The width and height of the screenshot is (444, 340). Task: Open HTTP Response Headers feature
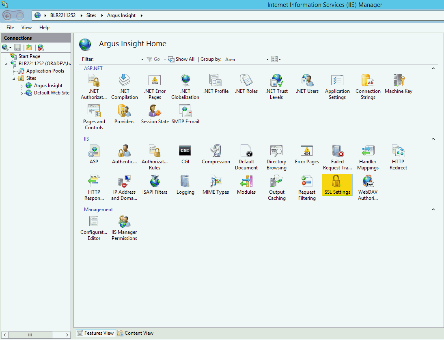pos(94,188)
